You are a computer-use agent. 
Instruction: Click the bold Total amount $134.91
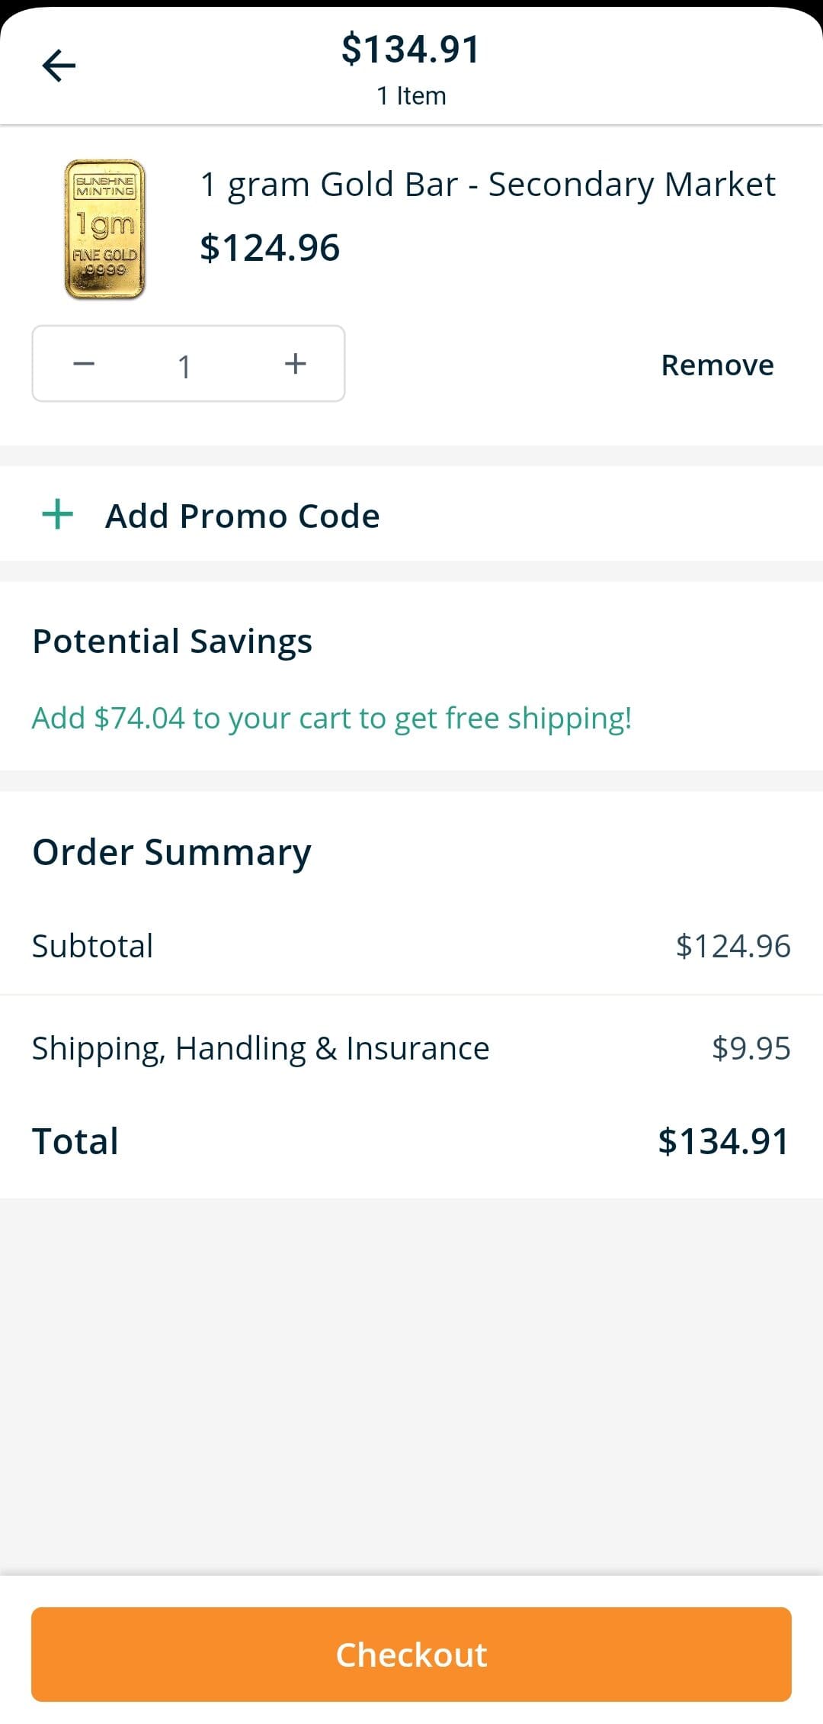click(722, 1141)
